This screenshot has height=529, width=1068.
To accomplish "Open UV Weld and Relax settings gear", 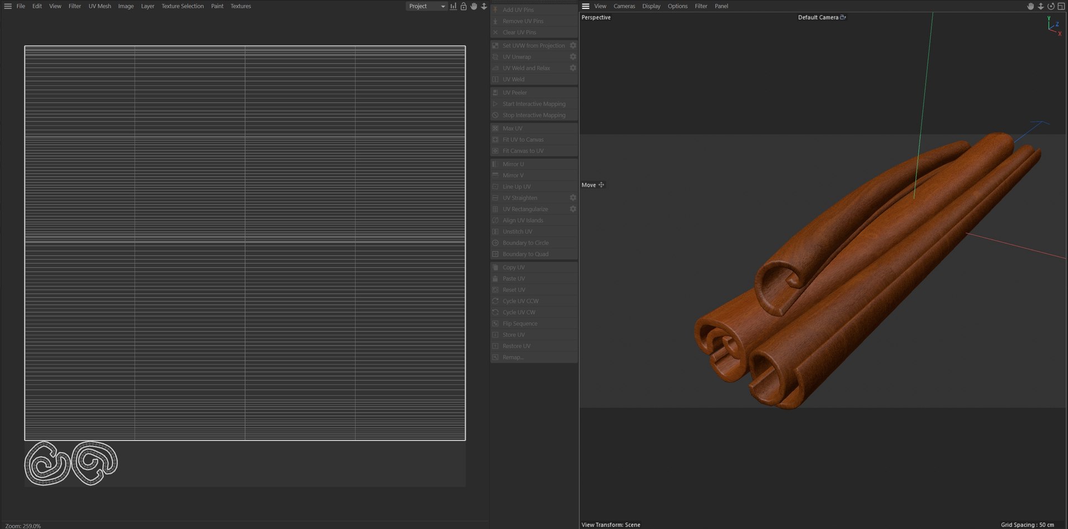I will 573,68.
